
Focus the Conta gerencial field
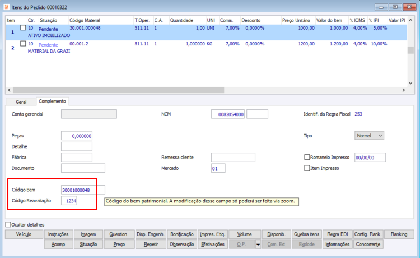pos(88,114)
